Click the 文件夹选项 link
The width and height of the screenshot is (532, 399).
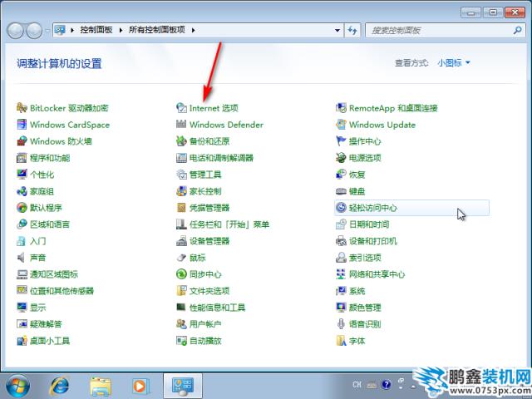pyautogui.click(x=209, y=291)
